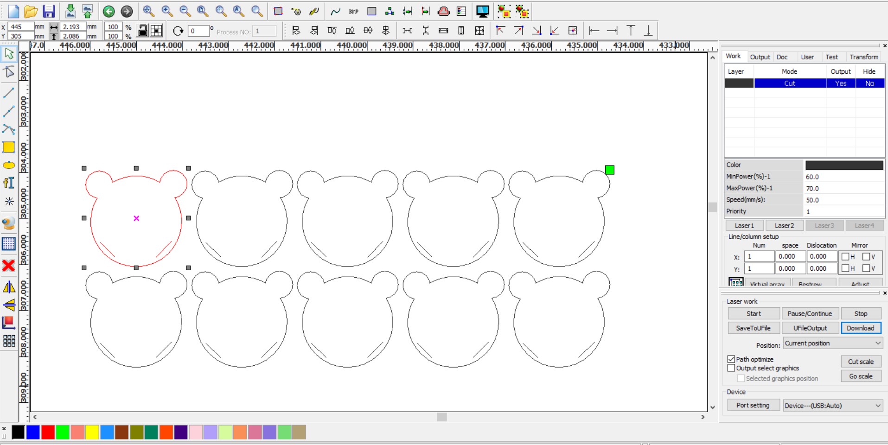Toggle the Path optimize checkbox
Screen dimensions: 888x445
click(731, 359)
